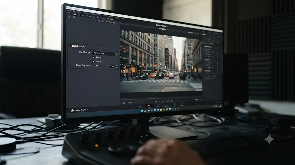This screenshot has width=295, height=165.
Task: Jump to first frame with the skip-to-start button
Action: pos(156,101)
